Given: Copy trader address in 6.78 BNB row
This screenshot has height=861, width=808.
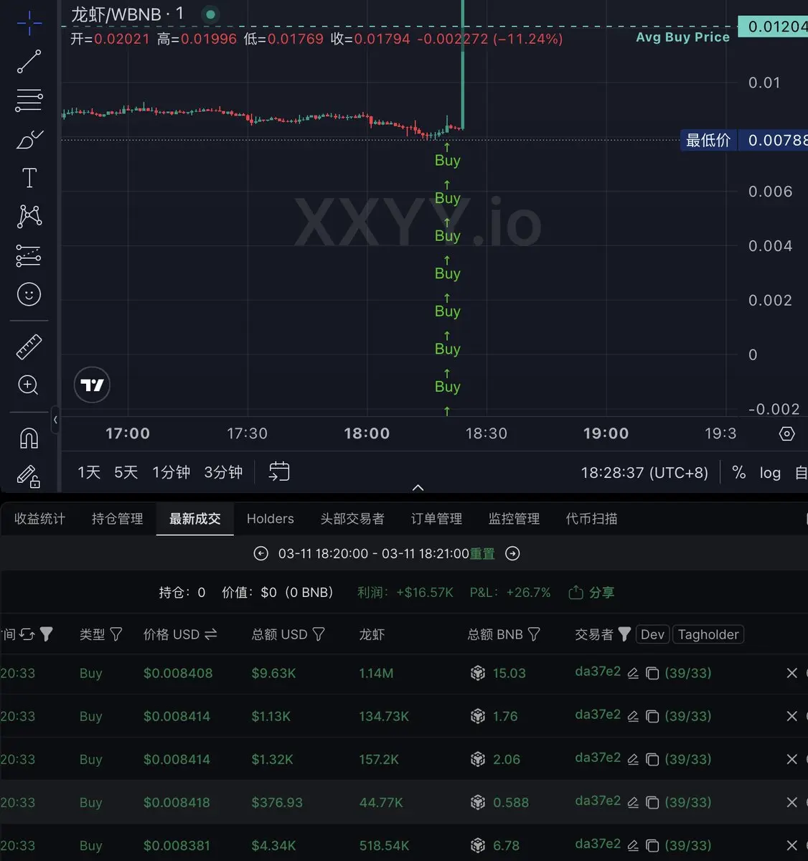Looking at the screenshot, I should tap(652, 845).
